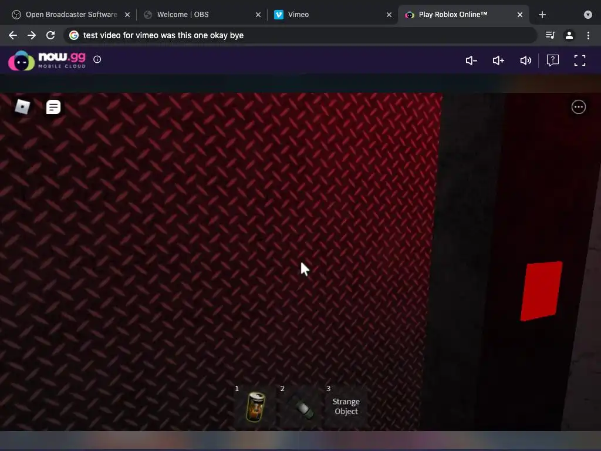Reload the page with the refresh icon
Viewport: 601px width, 451px height.
tap(50, 35)
